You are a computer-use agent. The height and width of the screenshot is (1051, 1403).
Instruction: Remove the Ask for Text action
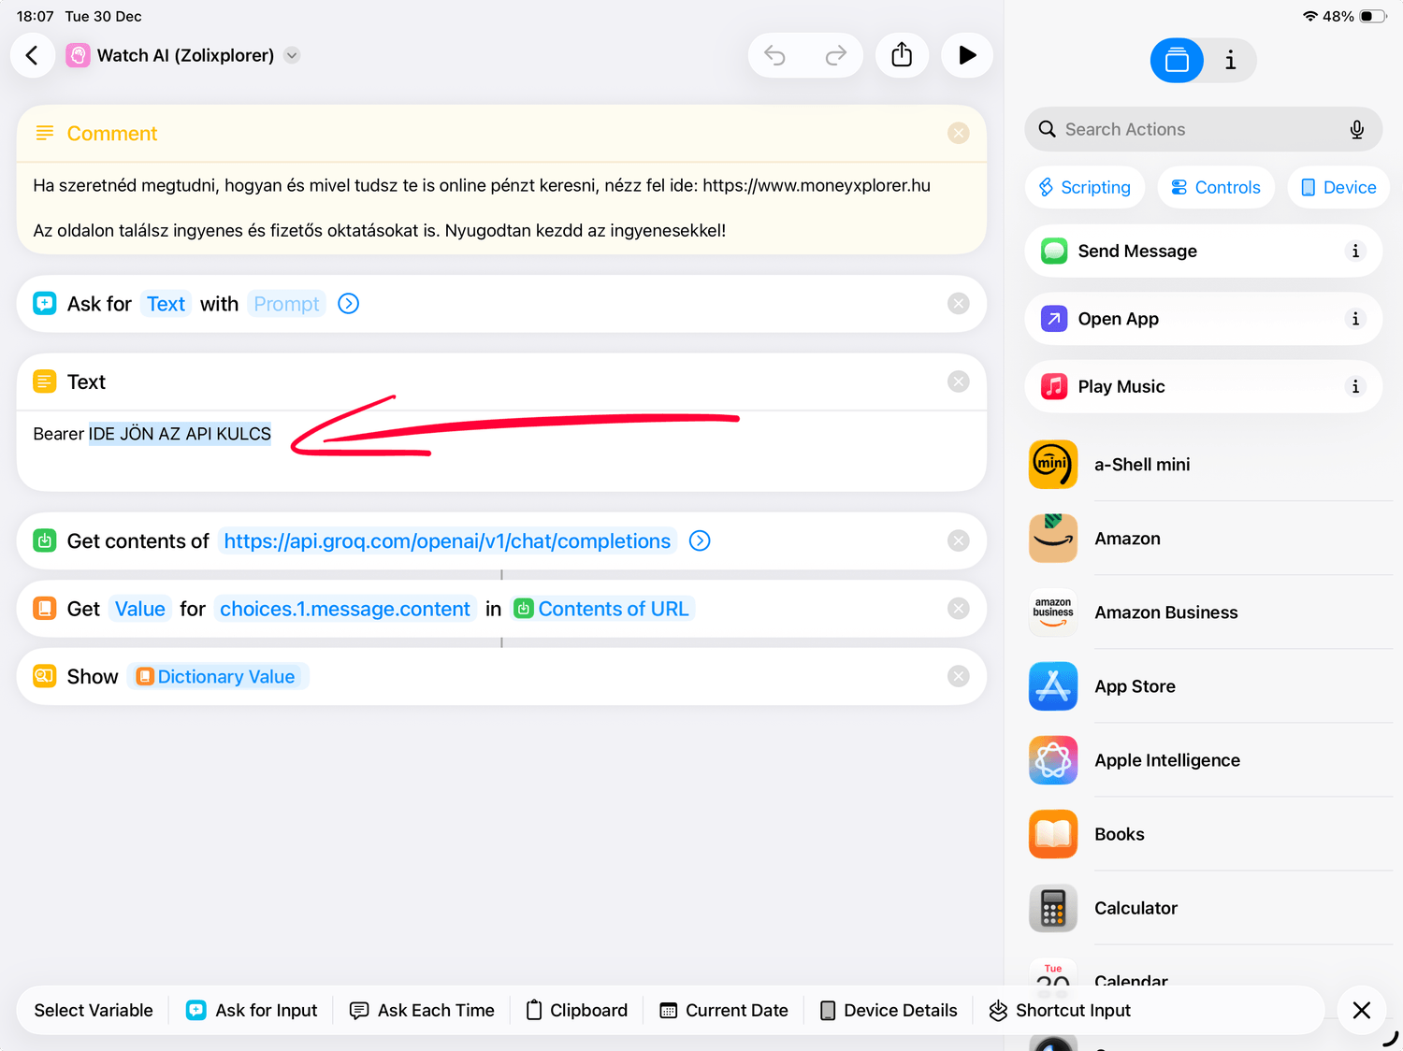tap(958, 303)
